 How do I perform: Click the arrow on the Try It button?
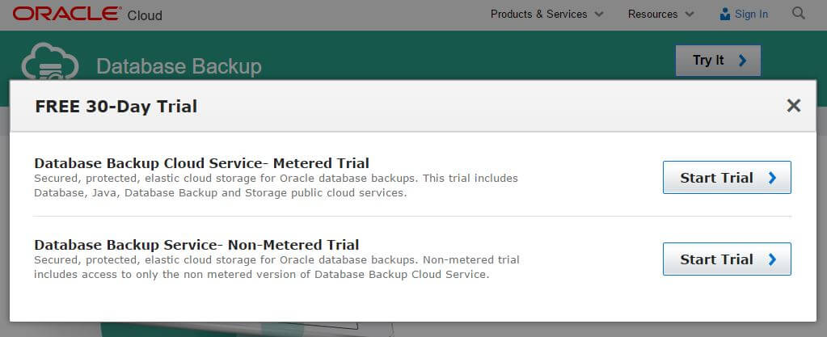[742, 61]
